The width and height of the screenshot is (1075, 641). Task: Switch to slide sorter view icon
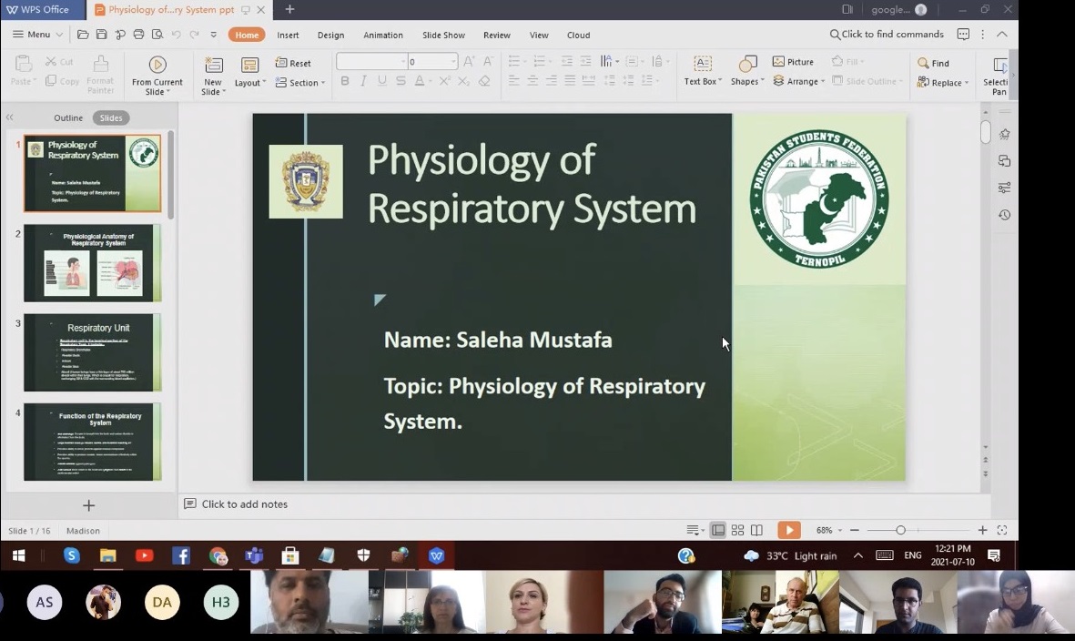point(737,530)
